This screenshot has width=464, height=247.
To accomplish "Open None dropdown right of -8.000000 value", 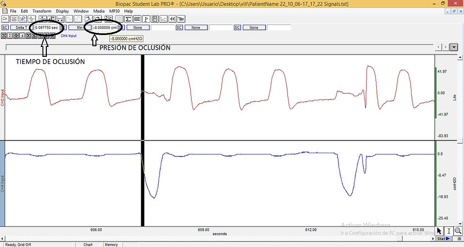I will (138, 27).
